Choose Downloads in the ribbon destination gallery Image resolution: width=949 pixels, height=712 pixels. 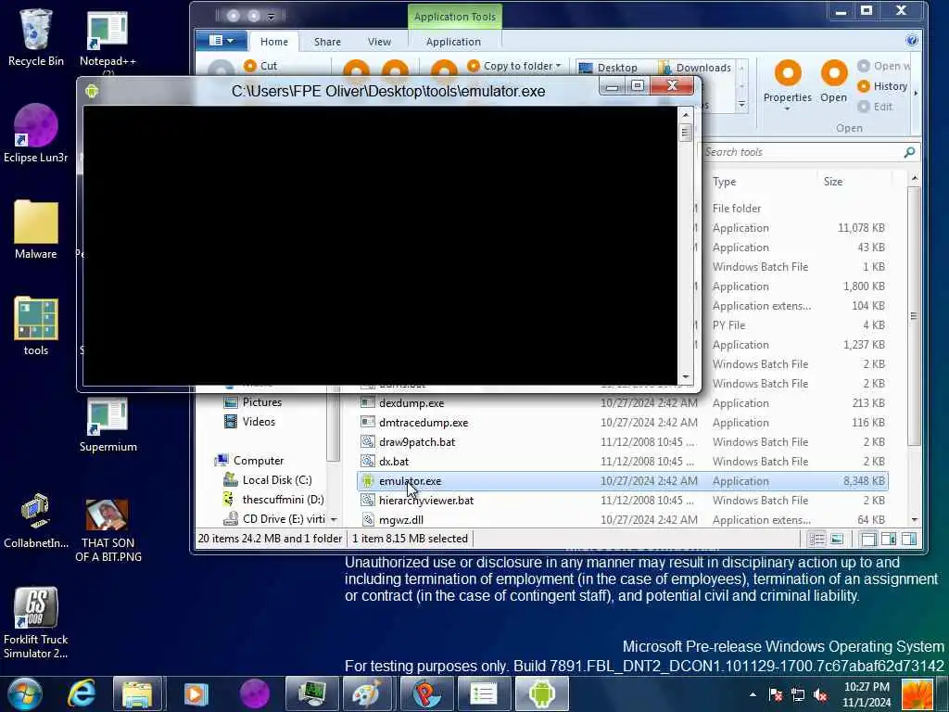click(x=695, y=68)
